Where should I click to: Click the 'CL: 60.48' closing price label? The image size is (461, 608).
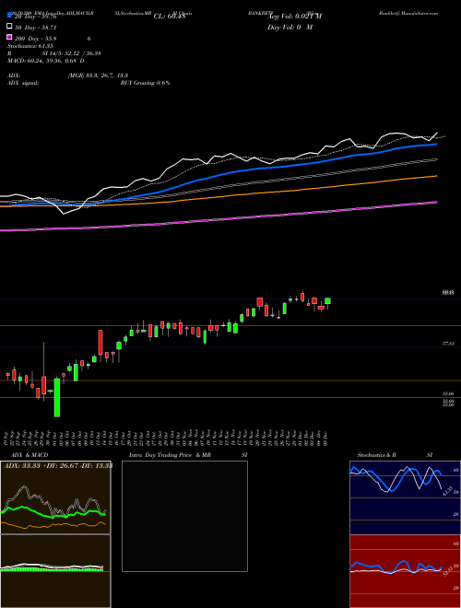[x=170, y=17]
